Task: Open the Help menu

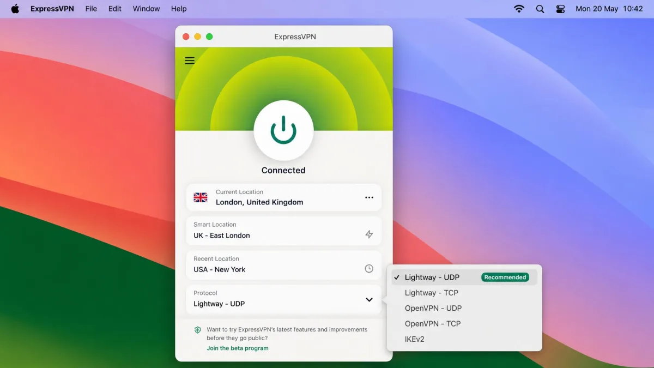Action: (x=179, y=9)
